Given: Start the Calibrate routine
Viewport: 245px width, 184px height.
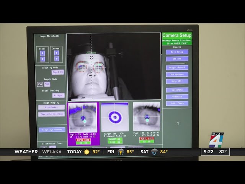Looking at the screenshot, I should pos(177,90).
